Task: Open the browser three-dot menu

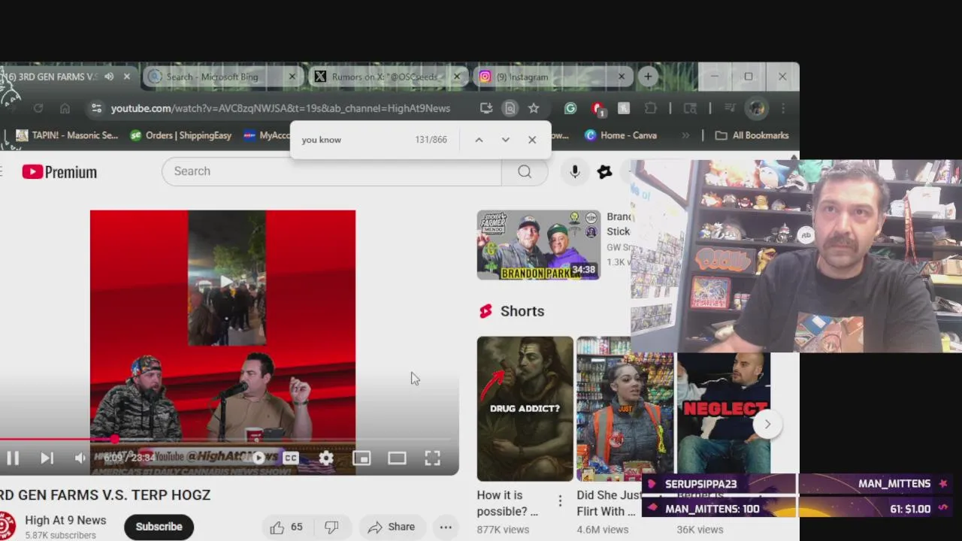Action: point(783,108)
